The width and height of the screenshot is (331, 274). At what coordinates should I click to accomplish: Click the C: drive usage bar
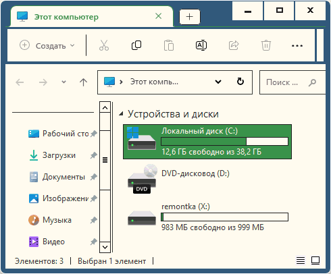[225, 142]
